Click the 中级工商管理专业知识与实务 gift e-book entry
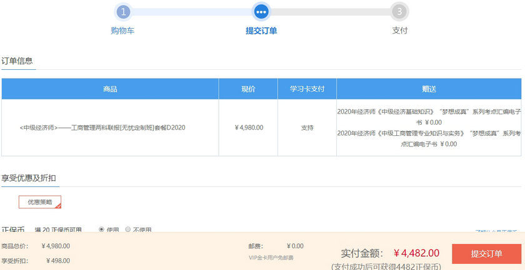The width and height of the screenshot is (525, 270). coord(429,138)
